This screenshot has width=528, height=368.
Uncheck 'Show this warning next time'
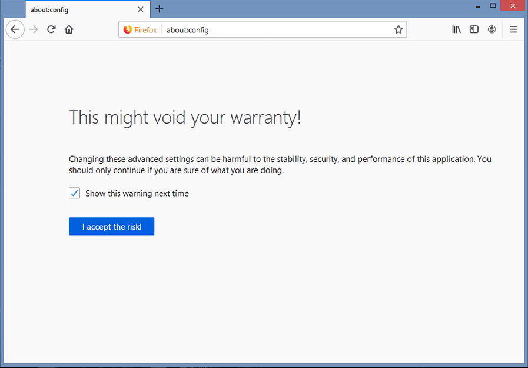pyautogui.click(x=74, y=193)
